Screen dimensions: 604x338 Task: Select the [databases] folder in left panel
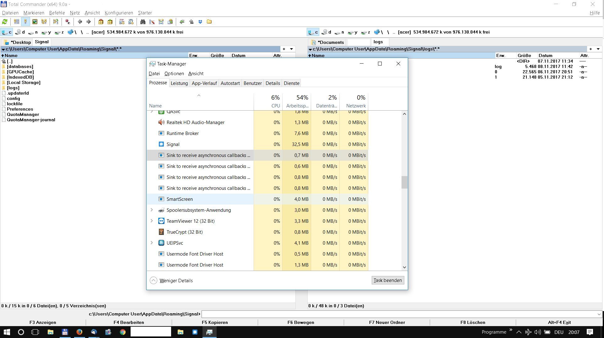coord(20,66)
